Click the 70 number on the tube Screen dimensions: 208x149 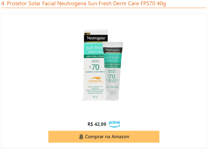click(x=112, y=77)
